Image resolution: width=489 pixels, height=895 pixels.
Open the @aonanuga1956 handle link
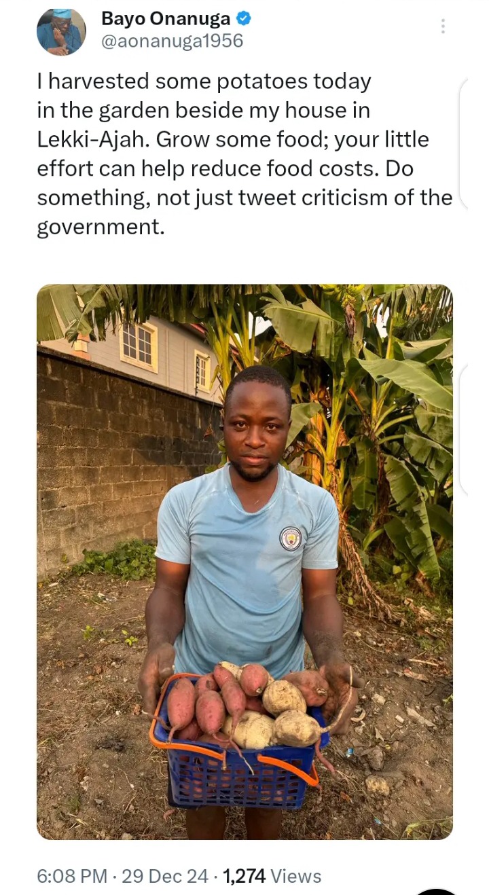point(172,41)
